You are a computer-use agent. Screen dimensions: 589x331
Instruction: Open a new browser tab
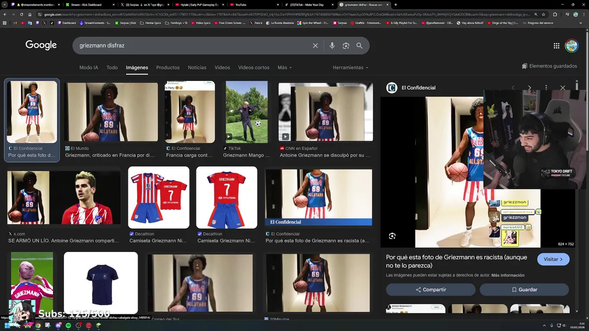click(396, 5)
